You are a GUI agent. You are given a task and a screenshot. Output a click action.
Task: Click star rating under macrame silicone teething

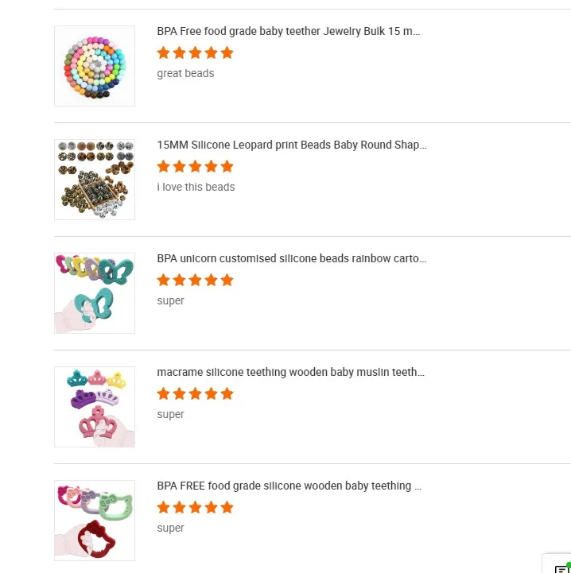coord(195,394)
